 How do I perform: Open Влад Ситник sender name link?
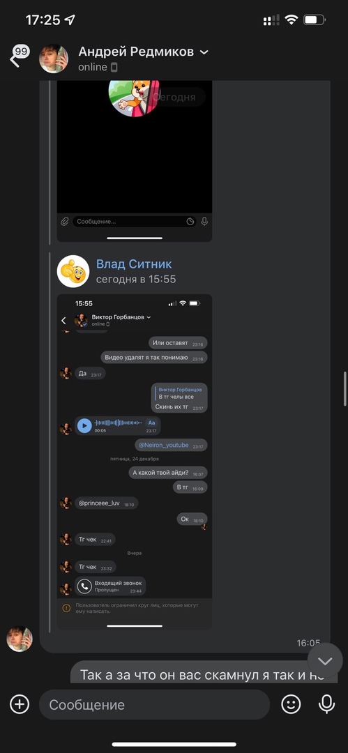(x=134, y=264)
